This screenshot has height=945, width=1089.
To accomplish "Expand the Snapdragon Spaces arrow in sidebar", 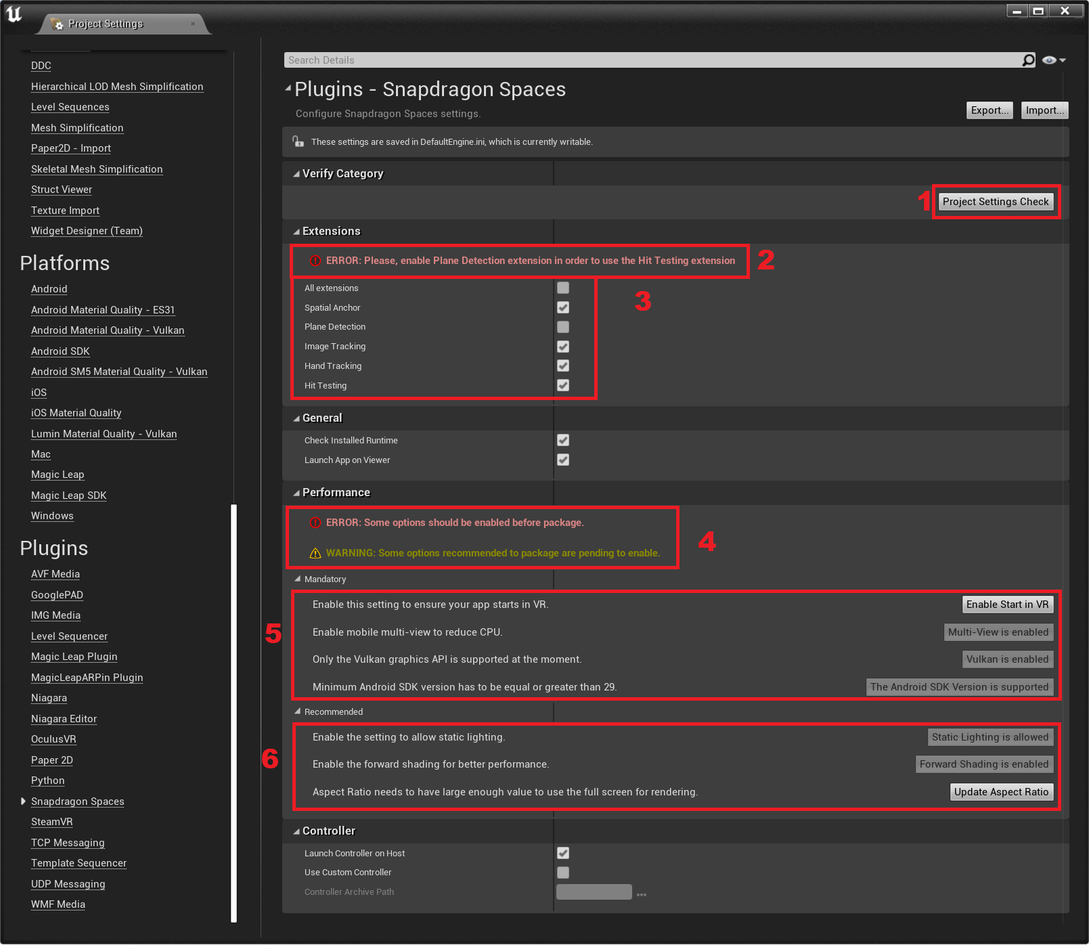I will click(23, 801).
